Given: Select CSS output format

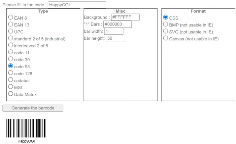Looking at the screenshot, I should [166, 17].
